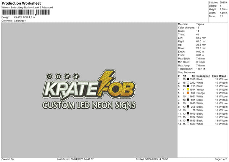
Task: Click the Zoom value 1:1
Action: point(221,16)
